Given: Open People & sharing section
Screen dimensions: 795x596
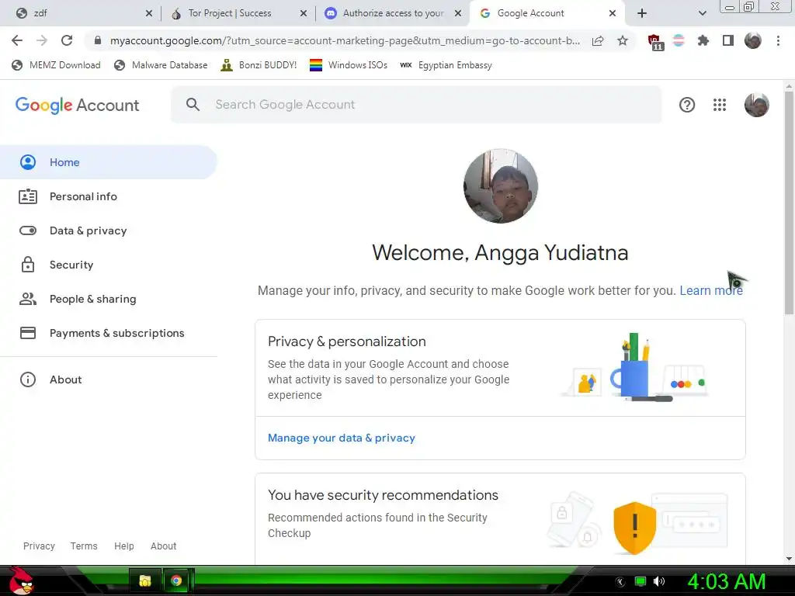Looking at the screenshot, I should coord(109,299).
